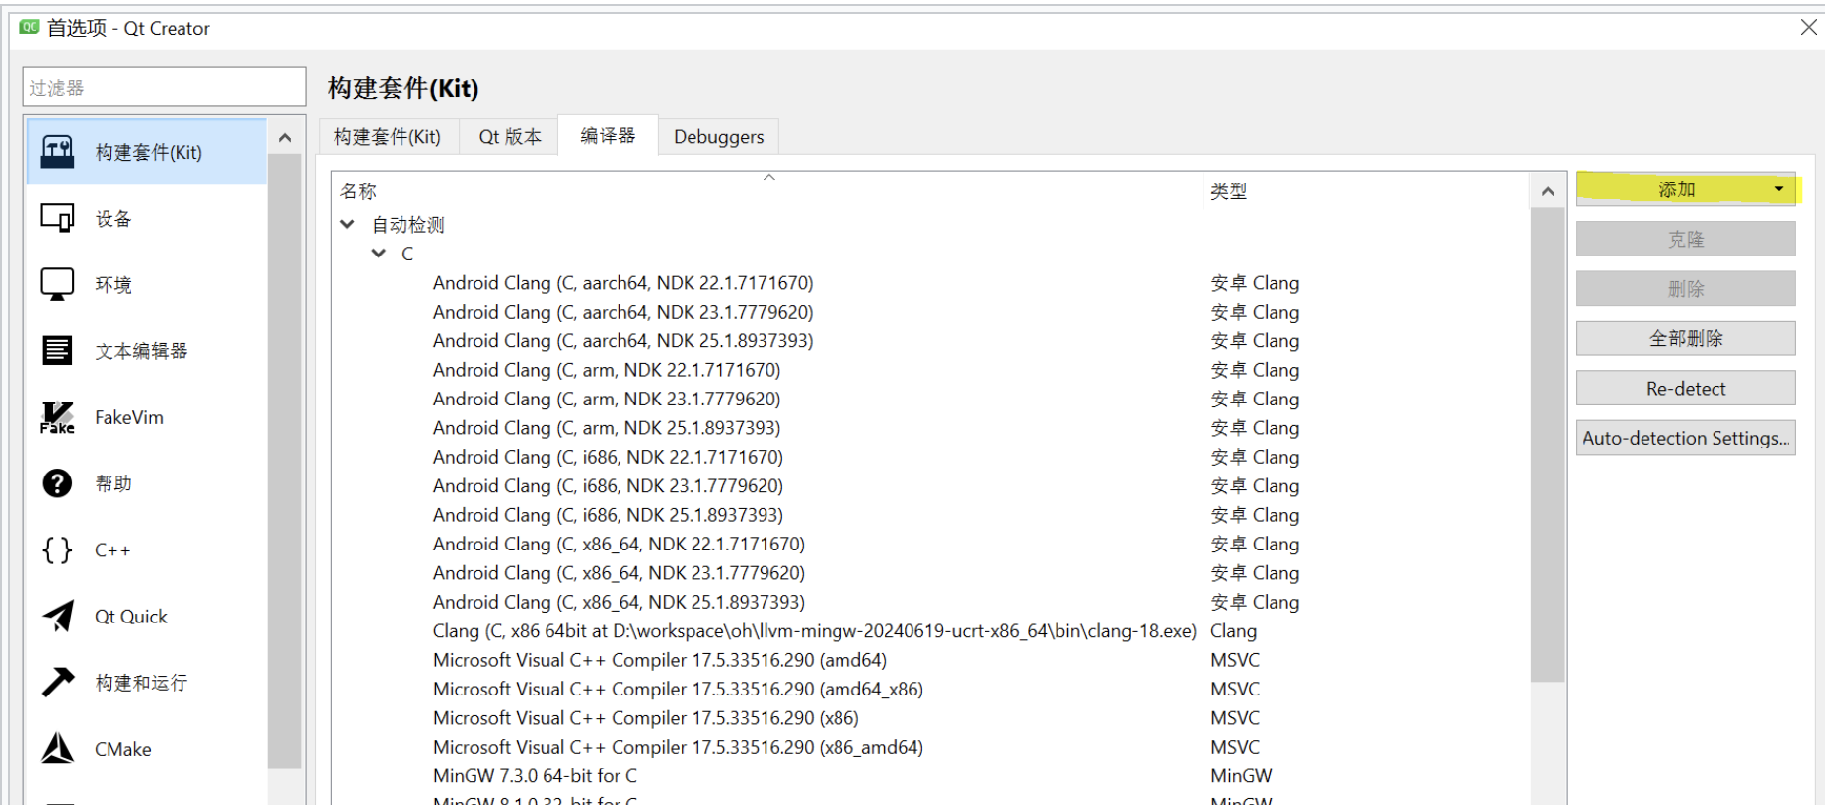1825x805 pixels.
Task: Switch to the Qt 版本 tab
Action: point(510,137)
